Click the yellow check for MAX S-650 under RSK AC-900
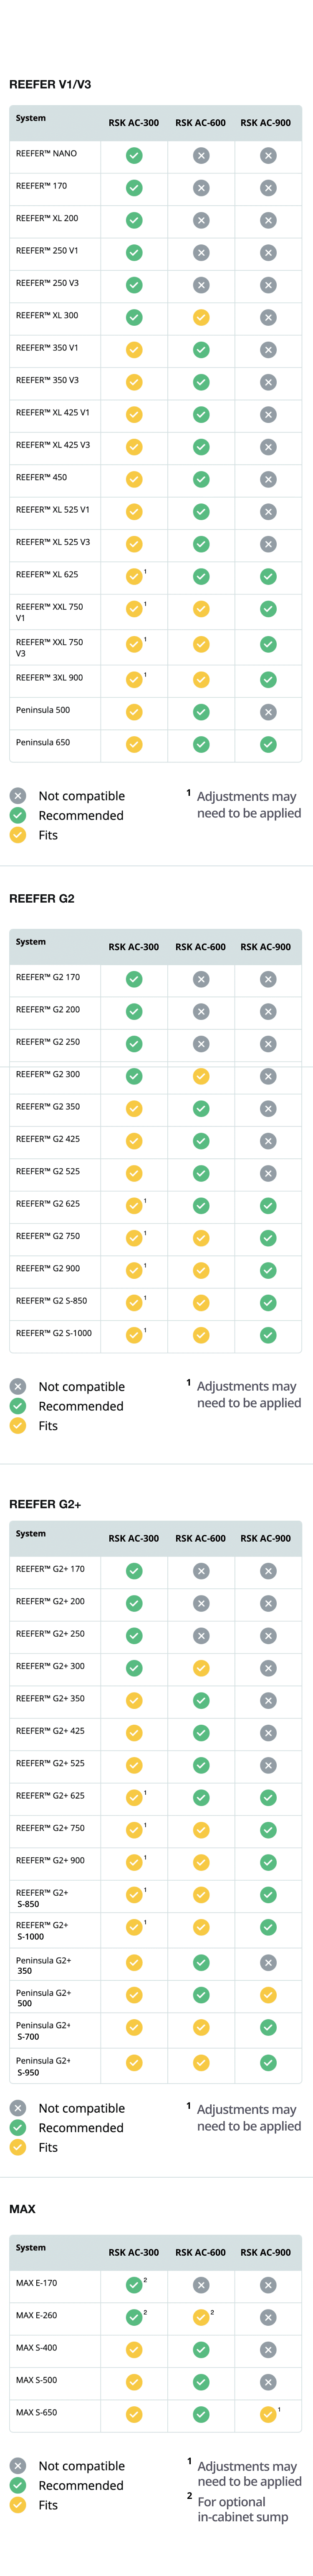The height and width of the screenshot is (2576, 313). 268,2414
